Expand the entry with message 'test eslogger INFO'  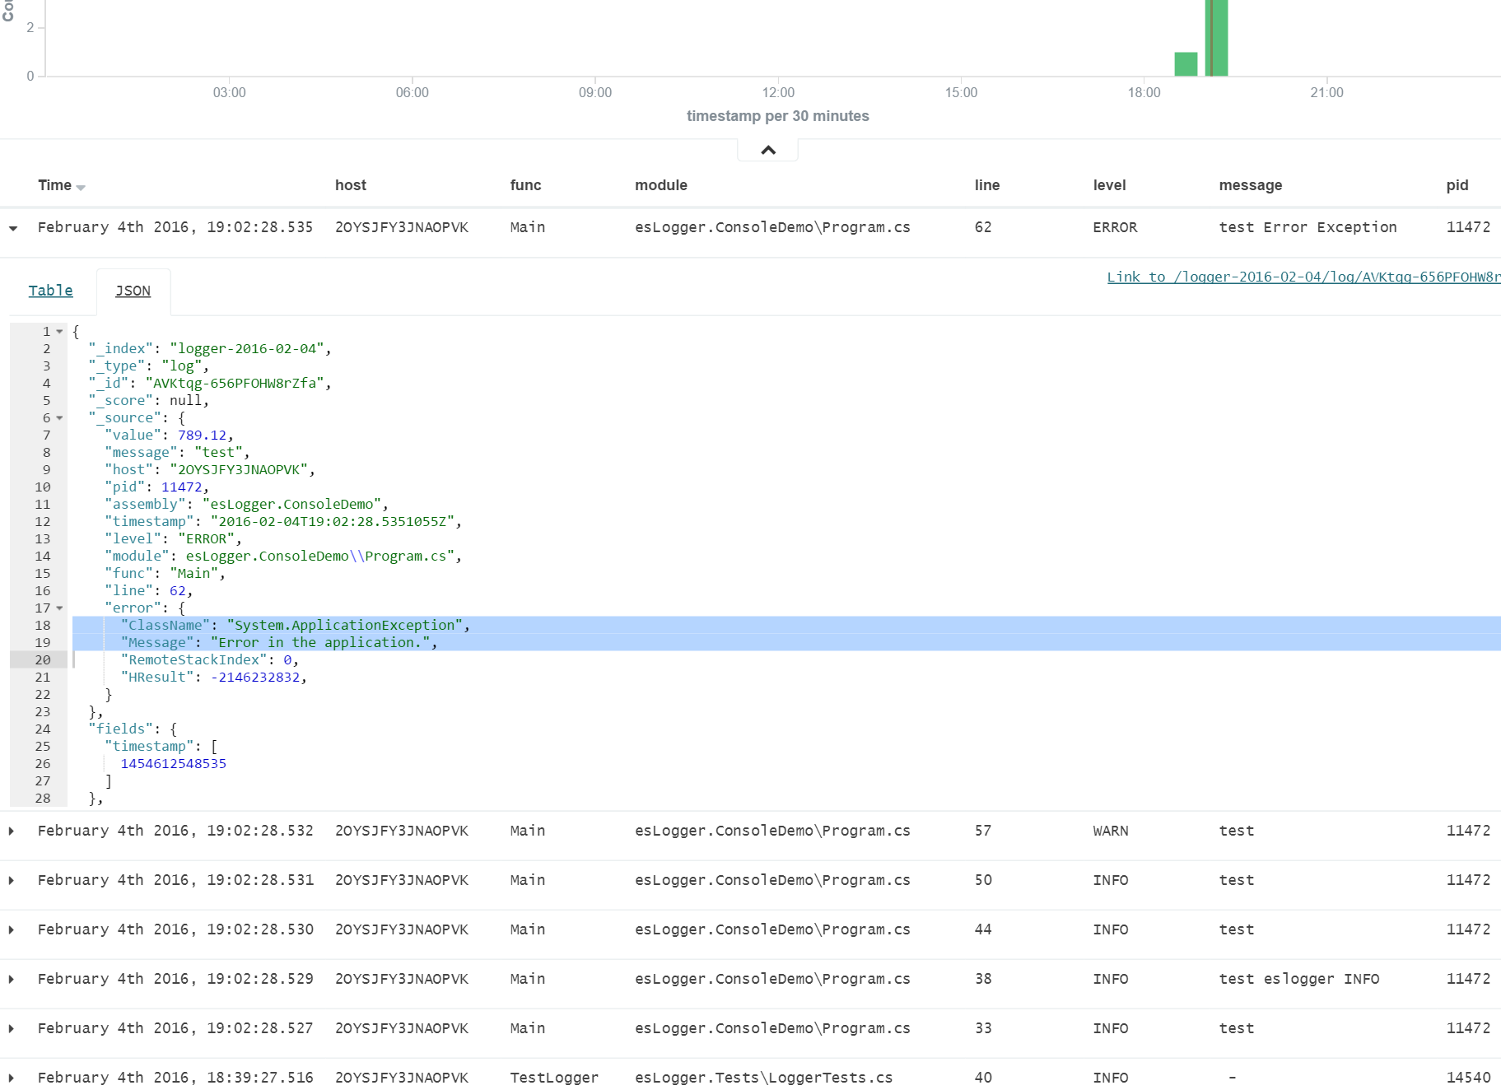11,979
